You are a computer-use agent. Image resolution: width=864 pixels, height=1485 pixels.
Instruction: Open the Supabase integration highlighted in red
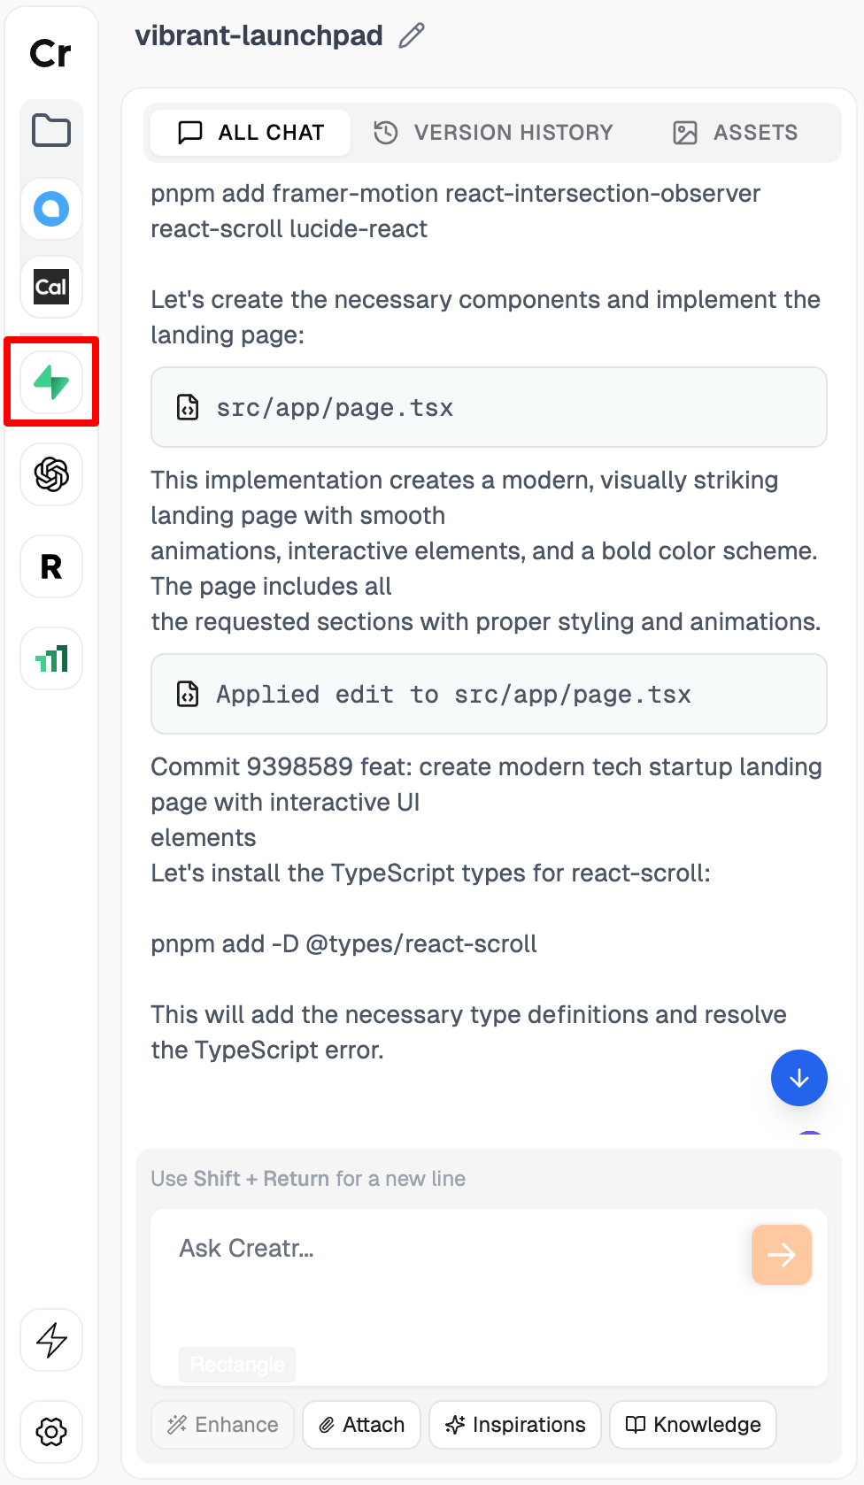pos(50,382)
